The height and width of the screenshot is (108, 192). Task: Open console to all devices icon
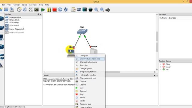pyautogui.click(x=37, y=10)
